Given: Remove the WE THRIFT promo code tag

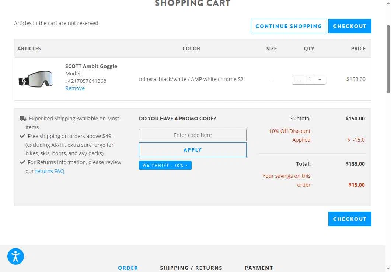Looking at the screenshot, I should [186, 165].
